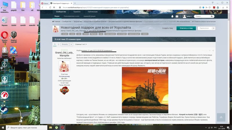Select the Steam desktop shortcut
The width and height of the screenshot is (232, 130).
click(x=4, y=112)
